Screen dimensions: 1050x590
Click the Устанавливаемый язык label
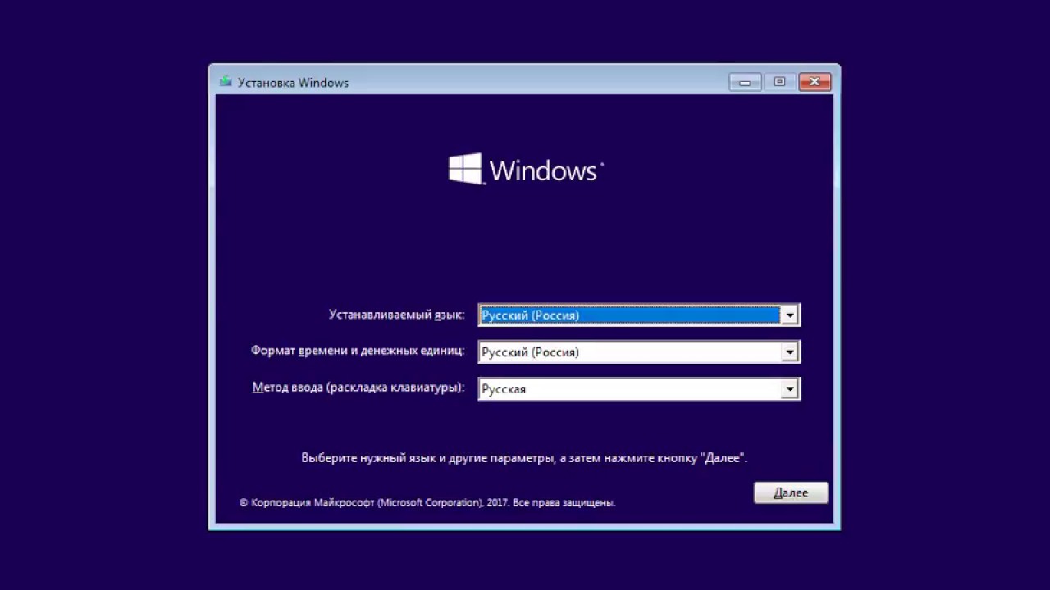(x=396, y=315)
